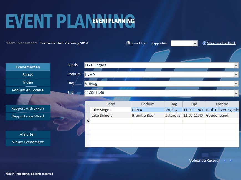Click the Dag column header
Screen dimensions: 241x180
(174, 104)
